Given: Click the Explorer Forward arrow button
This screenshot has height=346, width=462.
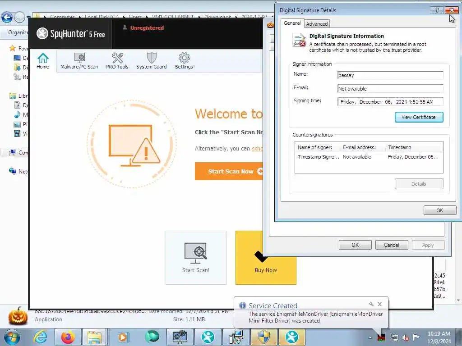Looking at the screenshot, I should [19, 18].
